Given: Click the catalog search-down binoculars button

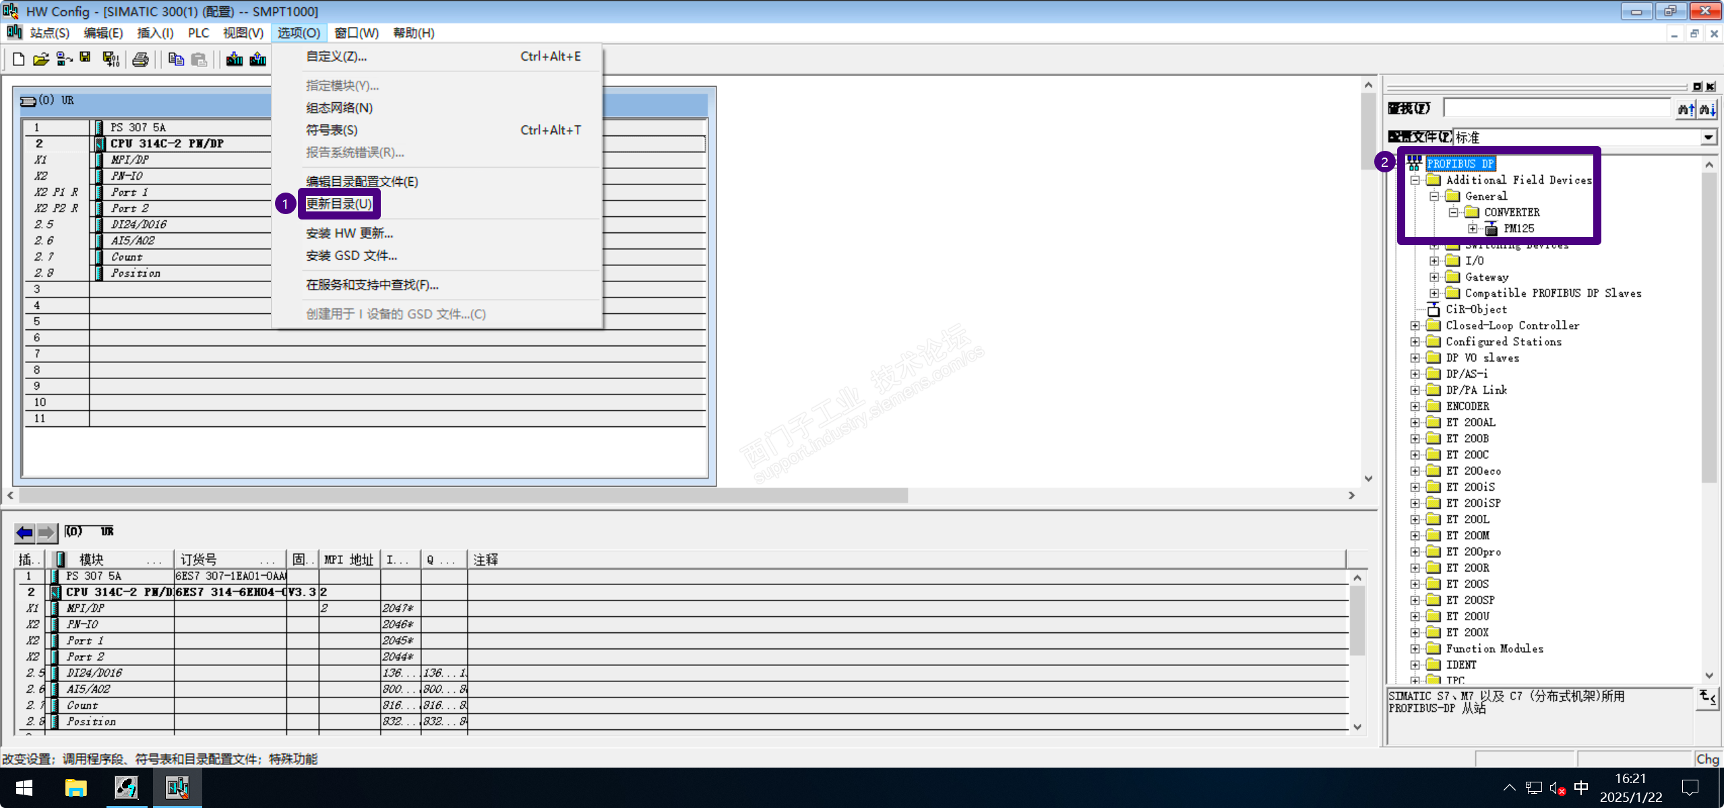Looking at the screenshot, I should click(1707, 108).
